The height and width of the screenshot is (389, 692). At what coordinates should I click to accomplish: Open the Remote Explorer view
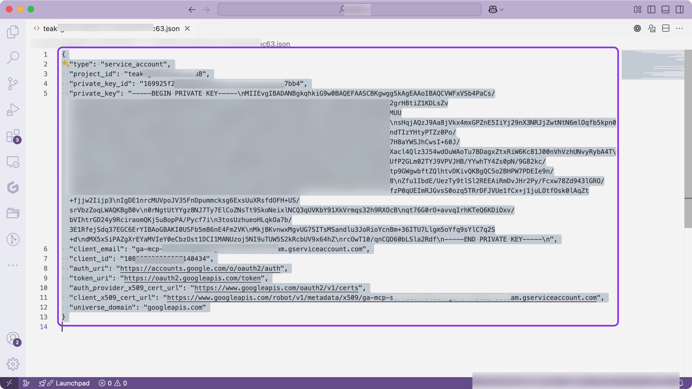[x=13, y=162]
